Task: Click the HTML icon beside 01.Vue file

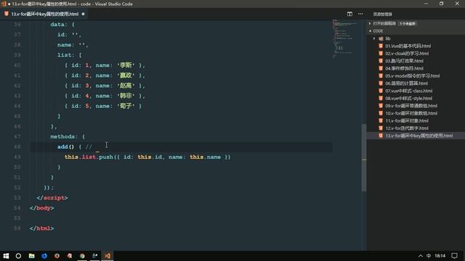Action: [x=381, y=46]
